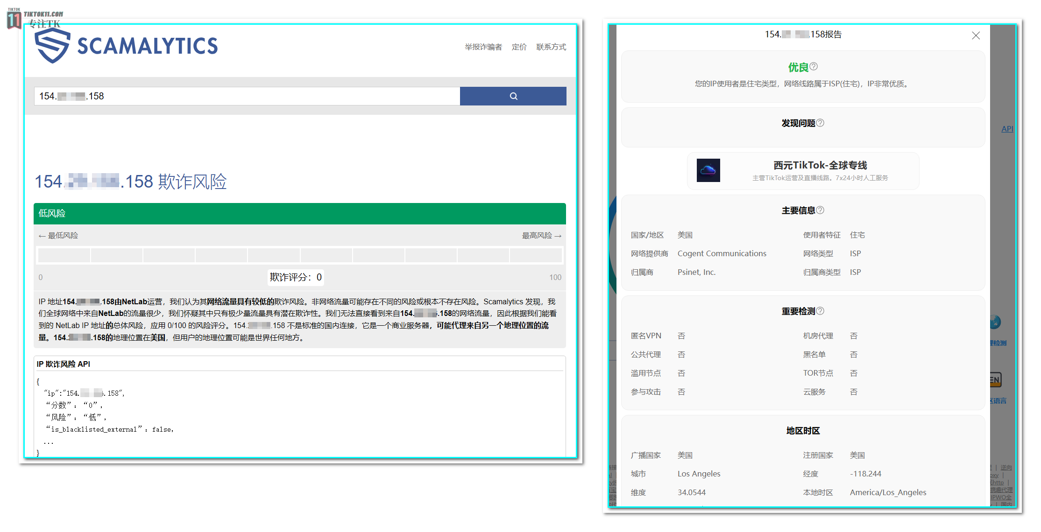Click the 云服务 row label
1041x532 pixels.
pos(814,392)
